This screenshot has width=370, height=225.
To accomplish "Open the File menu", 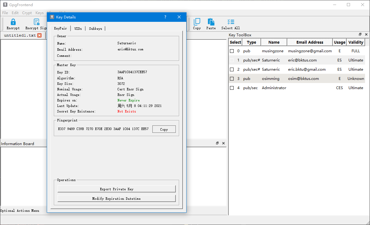I will pyautogui.click(x=5, y=13).
